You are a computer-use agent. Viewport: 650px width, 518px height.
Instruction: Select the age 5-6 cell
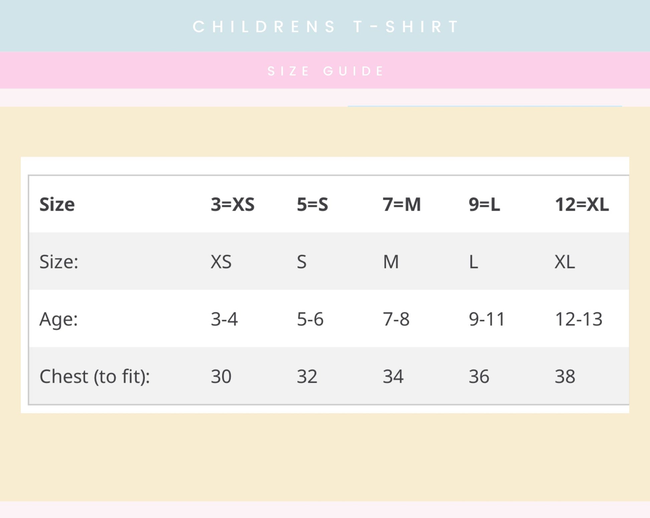click(310, 319)
